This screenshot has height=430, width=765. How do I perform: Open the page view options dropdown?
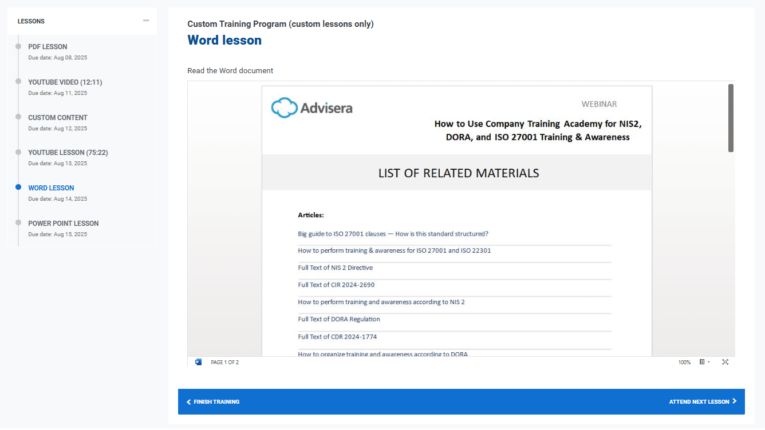point(704,362)
